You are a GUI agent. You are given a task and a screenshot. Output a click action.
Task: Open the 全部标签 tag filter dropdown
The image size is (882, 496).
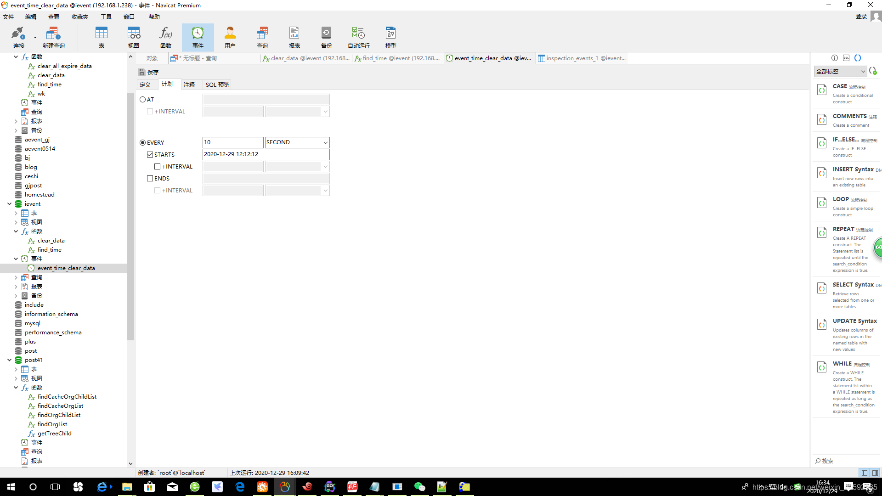pos(840,72)
